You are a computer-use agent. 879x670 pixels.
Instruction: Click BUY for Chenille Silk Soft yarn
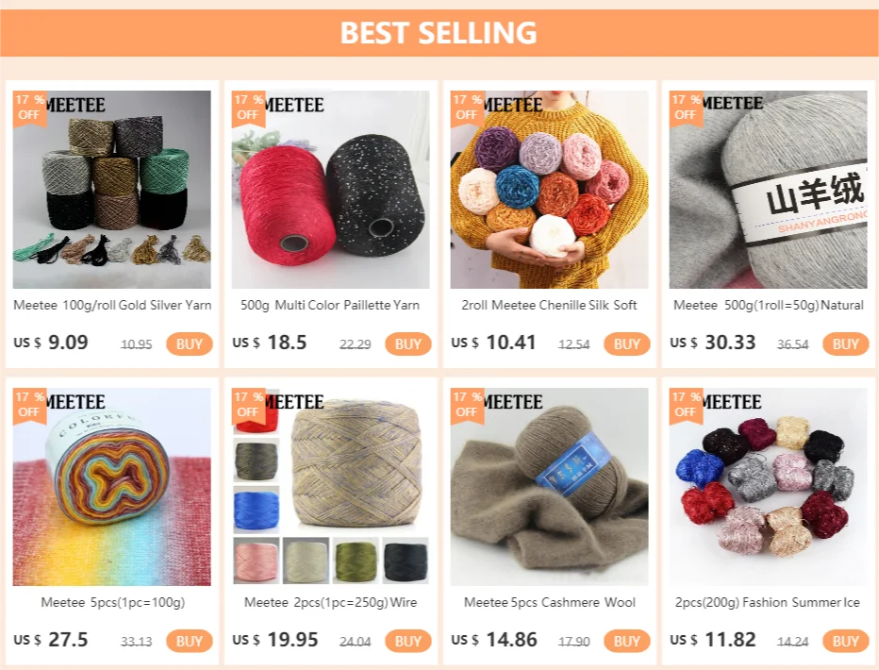click(x=627, y=344)
